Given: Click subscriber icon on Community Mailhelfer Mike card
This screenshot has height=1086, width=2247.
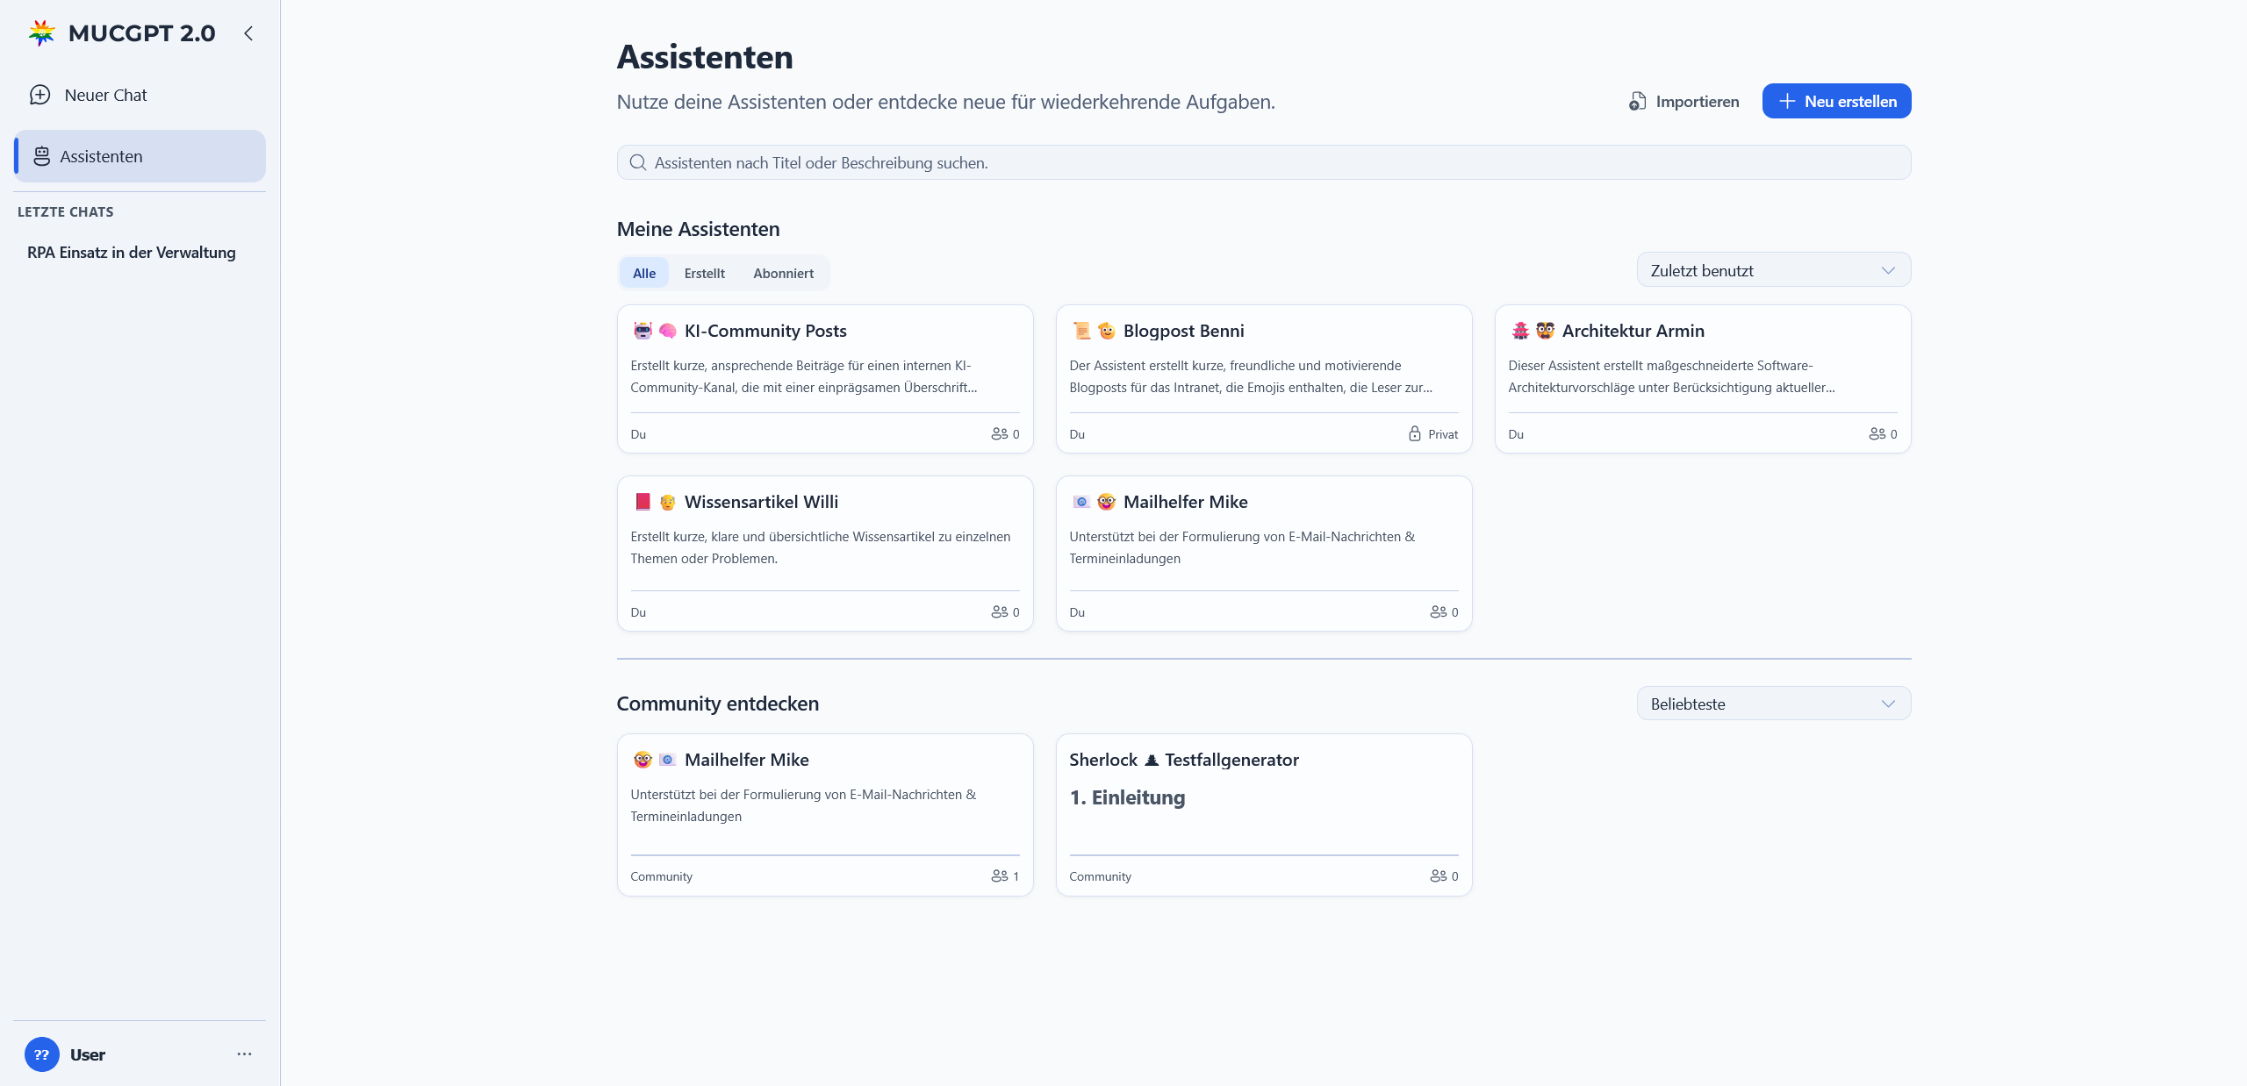Looking at the screenshot, I should 999,876.
